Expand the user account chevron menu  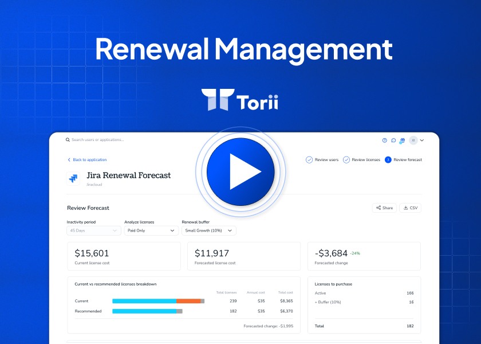point(422,140)
